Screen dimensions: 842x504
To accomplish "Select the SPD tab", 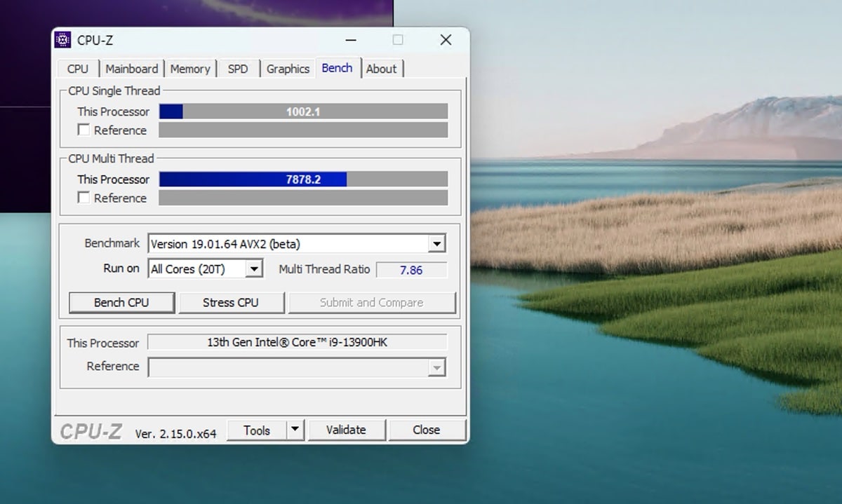I will [x=238, y=69].
